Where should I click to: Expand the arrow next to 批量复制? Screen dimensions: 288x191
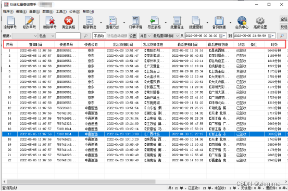tap(207, 22)
